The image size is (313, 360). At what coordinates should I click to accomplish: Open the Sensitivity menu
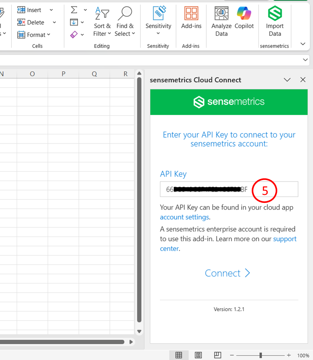point(158,21)
